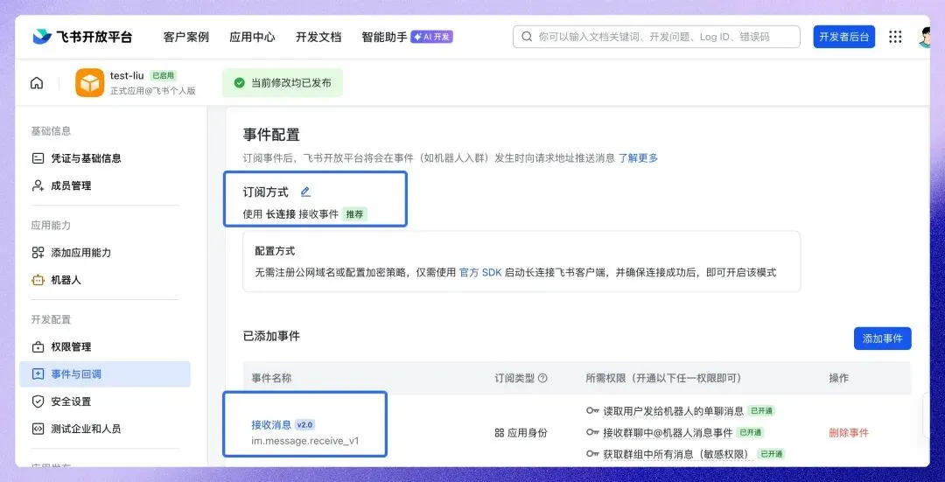Click the 删除事件 link

[849, 433]
